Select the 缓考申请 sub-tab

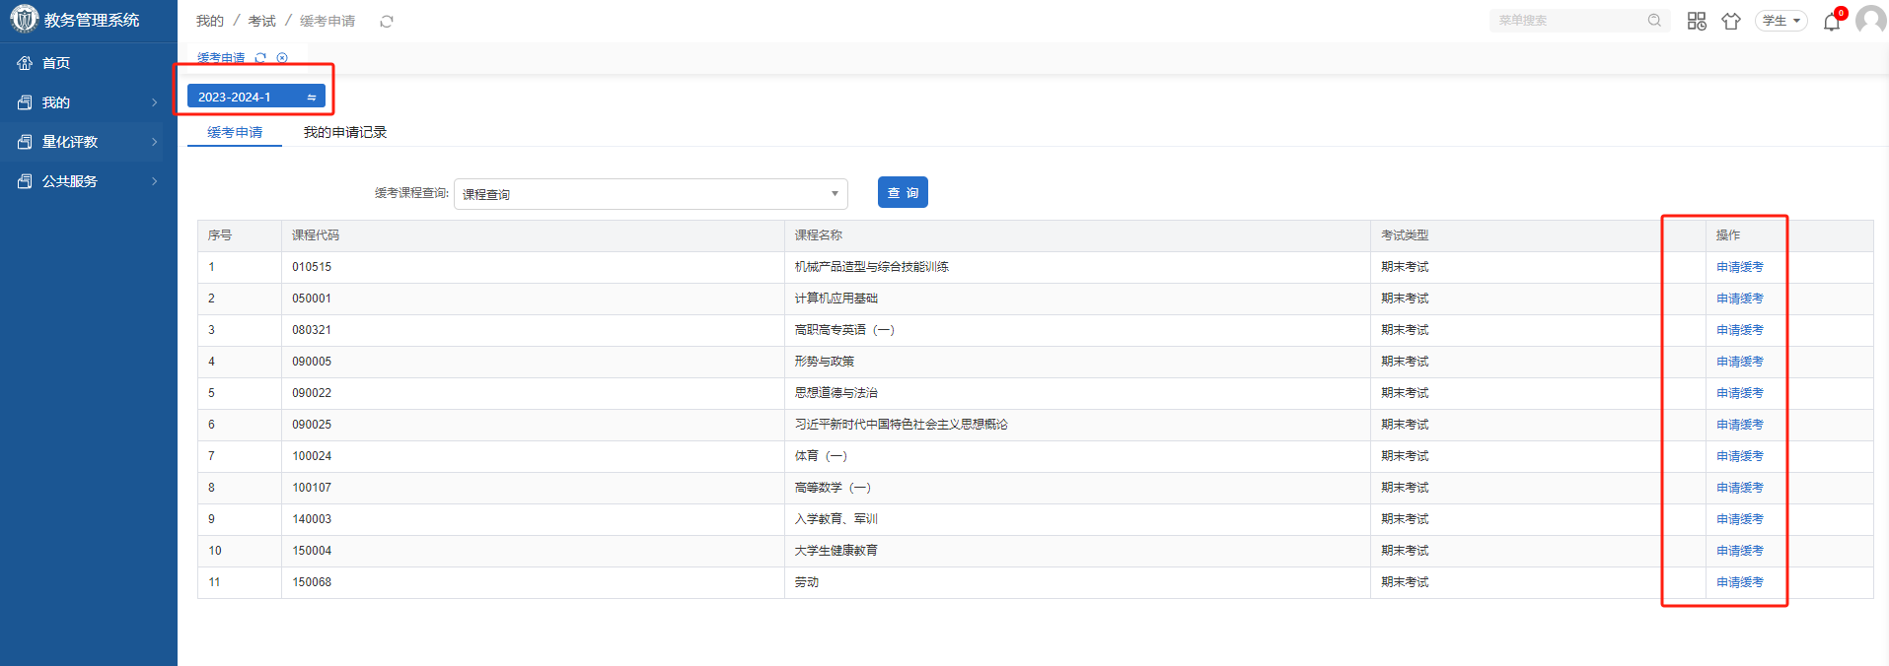235,132
